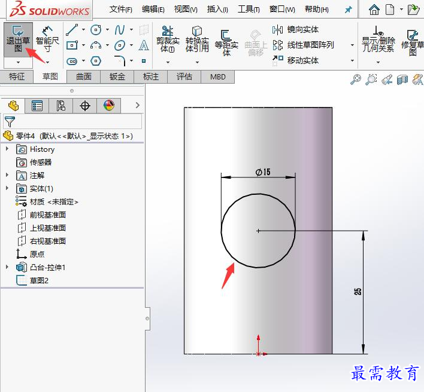Select 原点 (Origin) in the tree

point(31,254)
